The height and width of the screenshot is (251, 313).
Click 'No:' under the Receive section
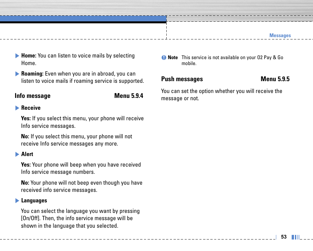pos(25,136)
